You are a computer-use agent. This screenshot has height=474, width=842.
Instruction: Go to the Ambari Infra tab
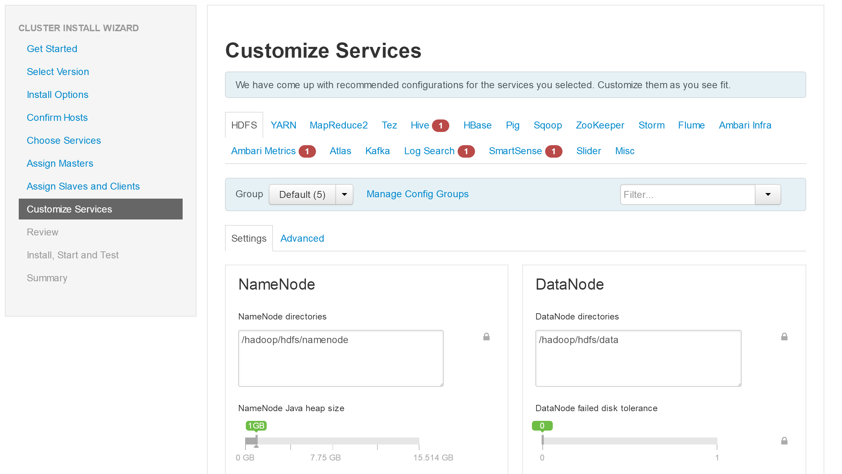(x=745, y=125)
